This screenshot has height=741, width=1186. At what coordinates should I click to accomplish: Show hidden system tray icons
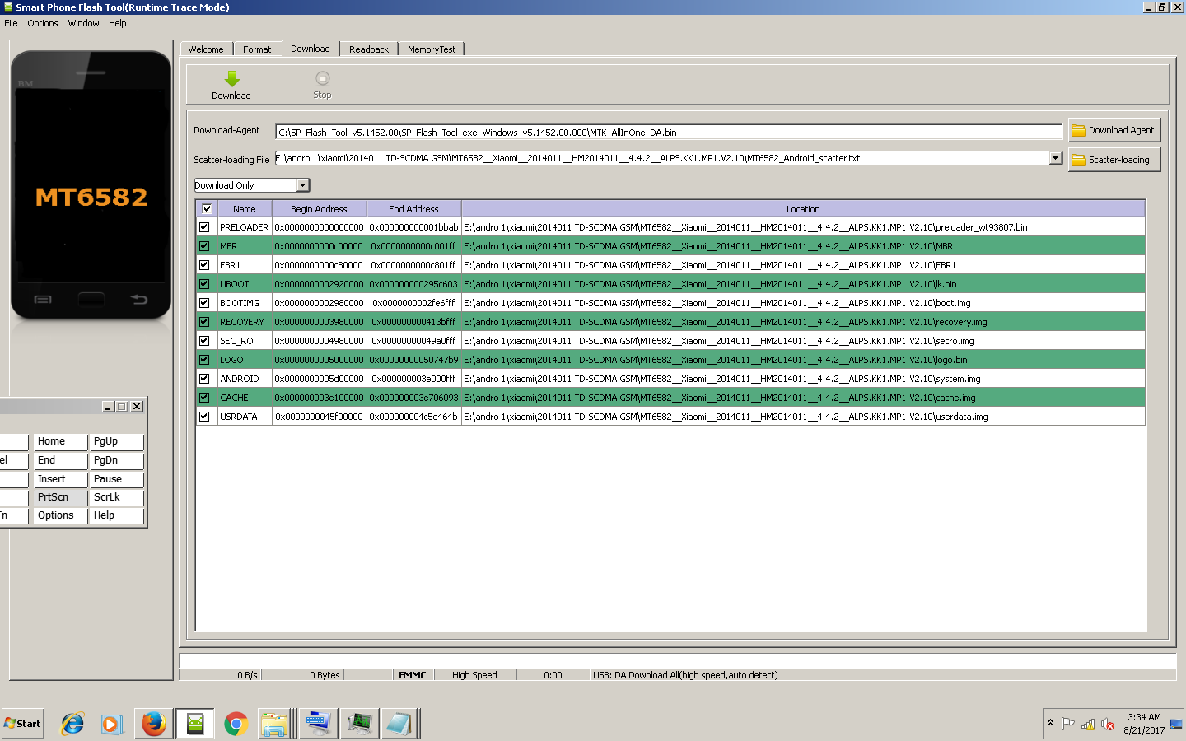pos(1050,723)
